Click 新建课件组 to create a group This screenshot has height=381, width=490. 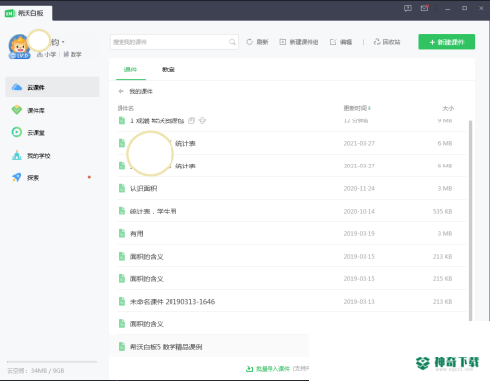tap(299, 42)
